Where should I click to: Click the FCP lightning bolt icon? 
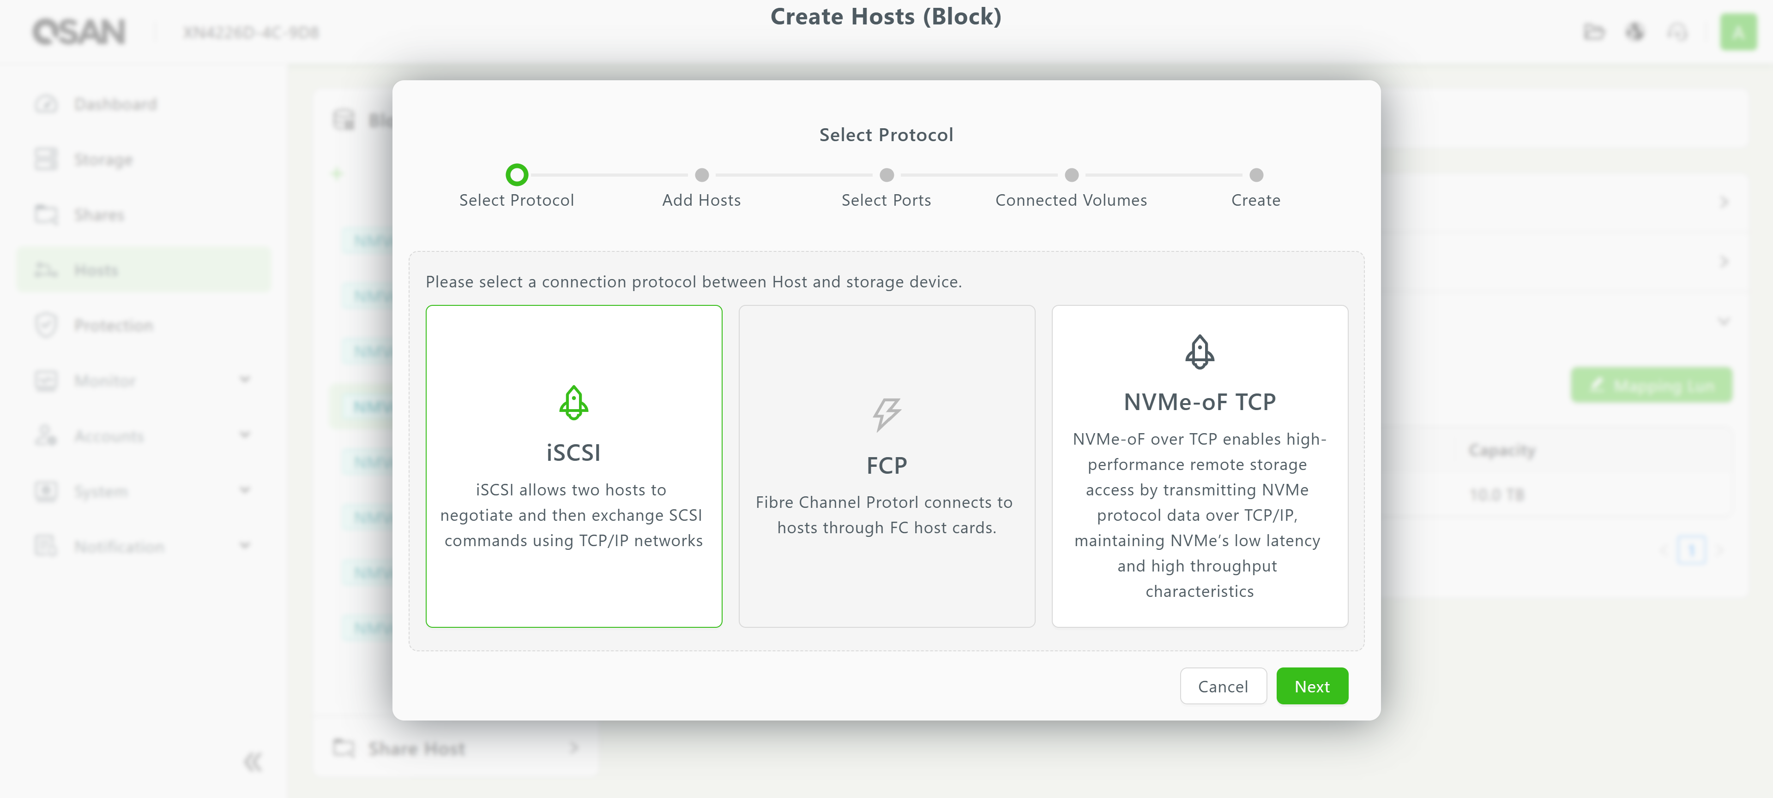886,415
